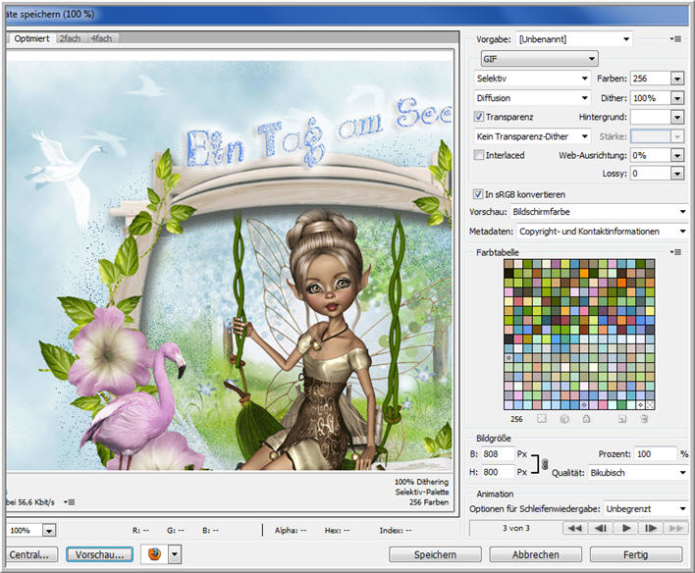This screenshot has width=695, height=573.
Task: Click the new color icon under the color table
Action: pyautogui.click(x=622, y=418)
